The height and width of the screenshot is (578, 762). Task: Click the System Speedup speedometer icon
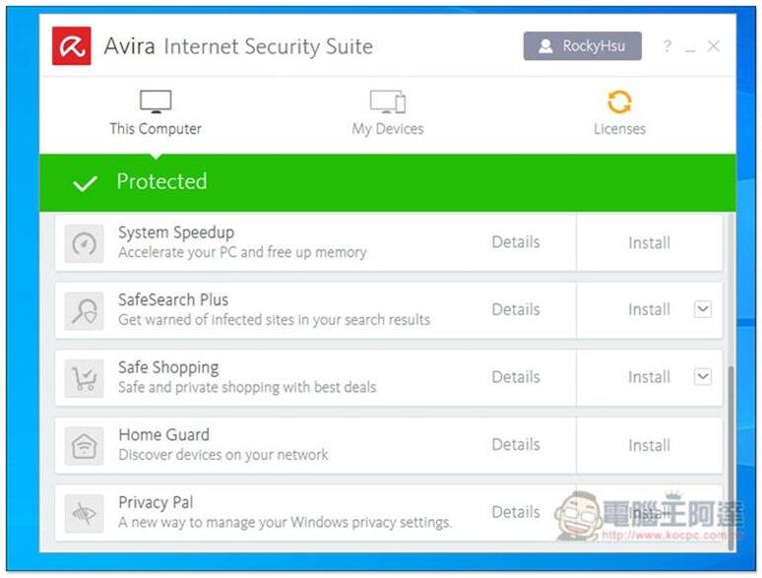84,243
